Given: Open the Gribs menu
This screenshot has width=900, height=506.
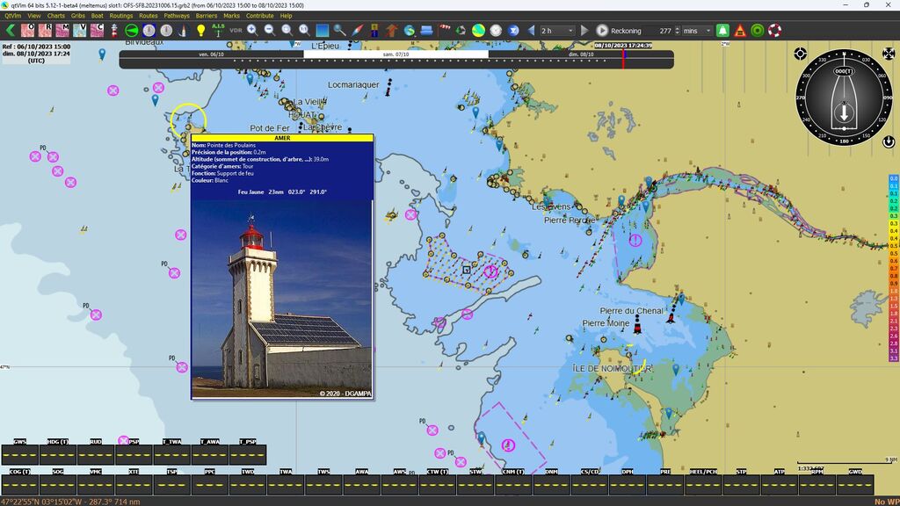Looking at the screenshot, I should tap(78, 16).
